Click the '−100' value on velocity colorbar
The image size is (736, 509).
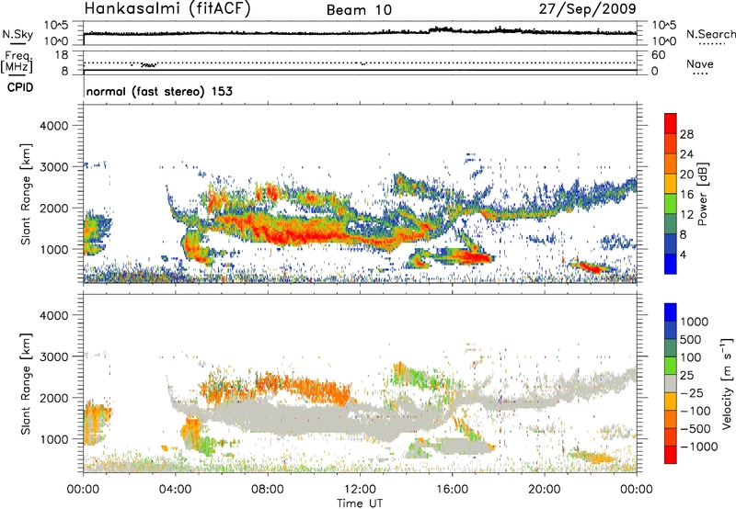point(696,411)
